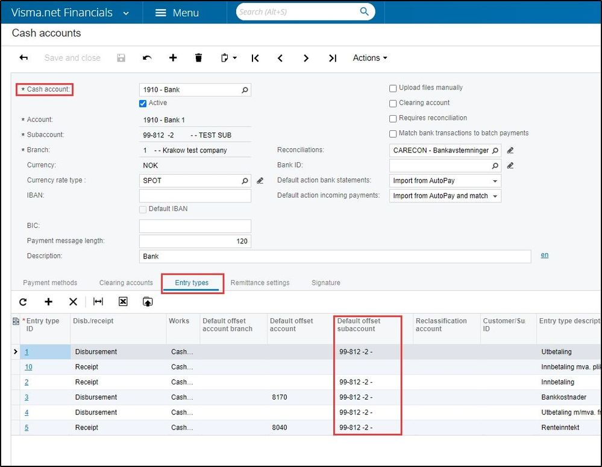Screen dimensions: 602x467
Task: Check Requires reconciliation option
Action: point(393,119)
